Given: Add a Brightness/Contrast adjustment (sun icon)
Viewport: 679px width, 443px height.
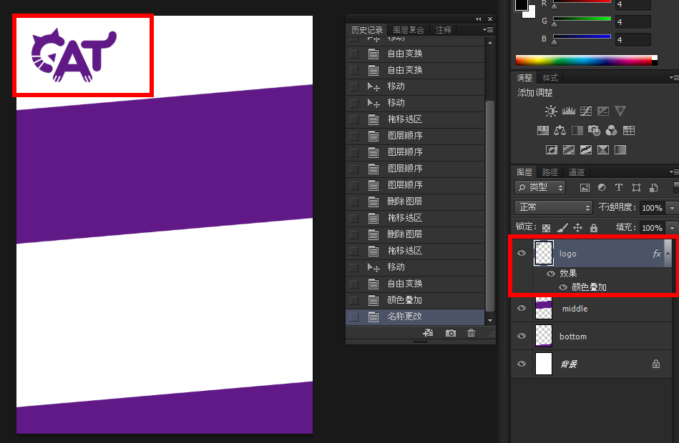Looking at the screenshot, I should coord(551,111).
